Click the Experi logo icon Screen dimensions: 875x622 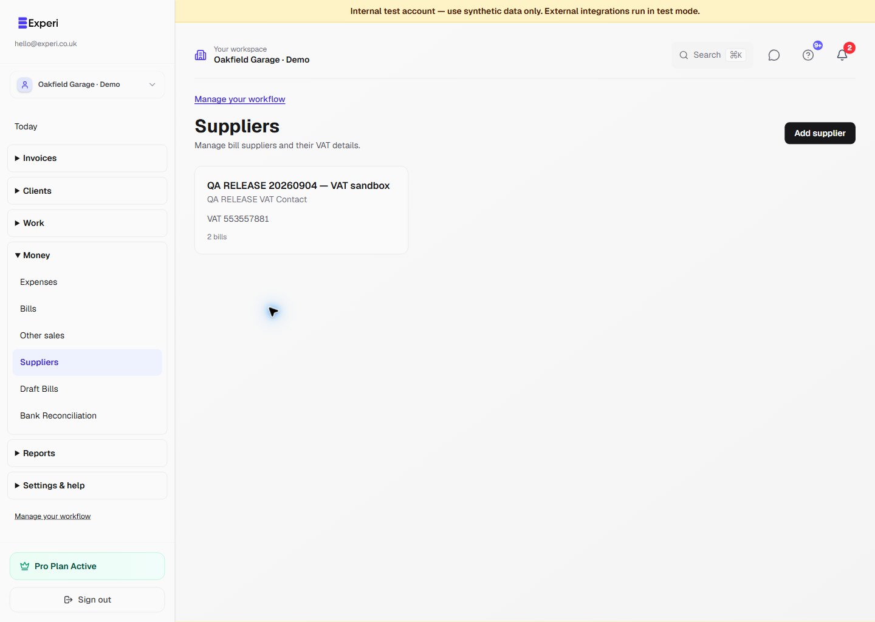(22, 23)
